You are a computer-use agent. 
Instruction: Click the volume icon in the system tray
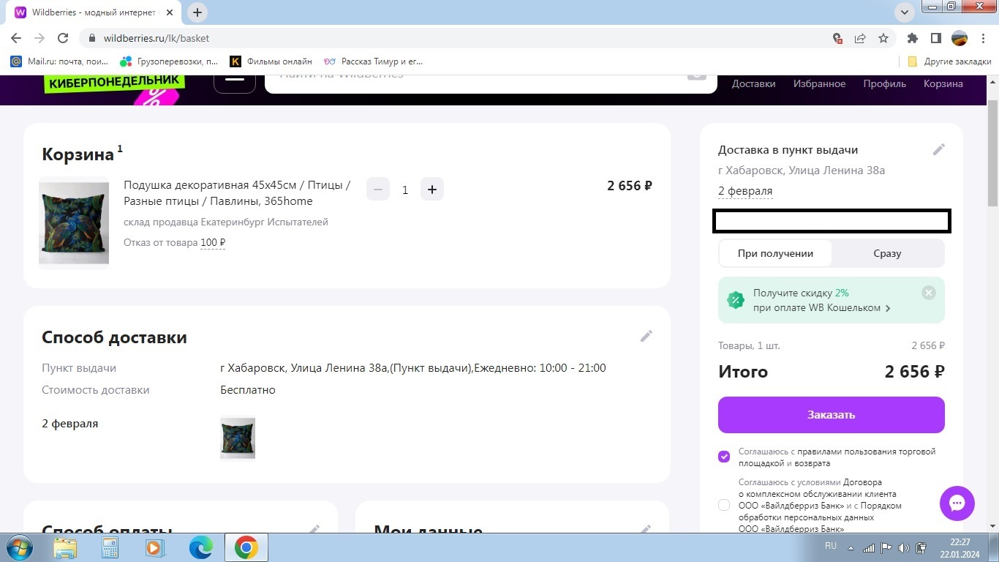(x=904, y=547)
